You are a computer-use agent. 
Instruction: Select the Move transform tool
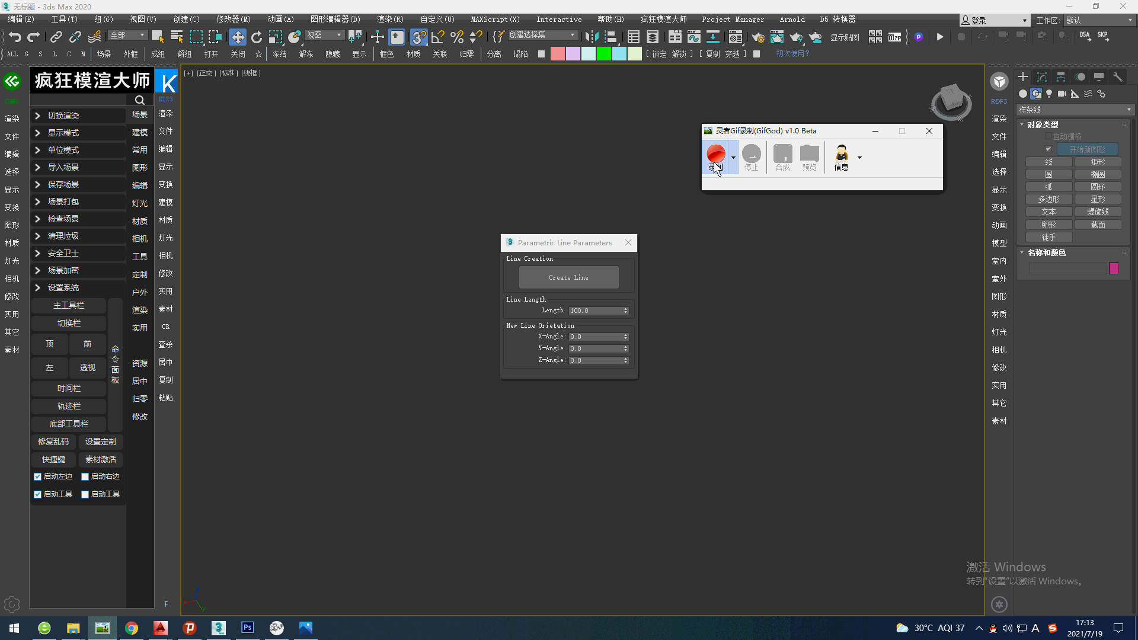click(x=237, y=37)
